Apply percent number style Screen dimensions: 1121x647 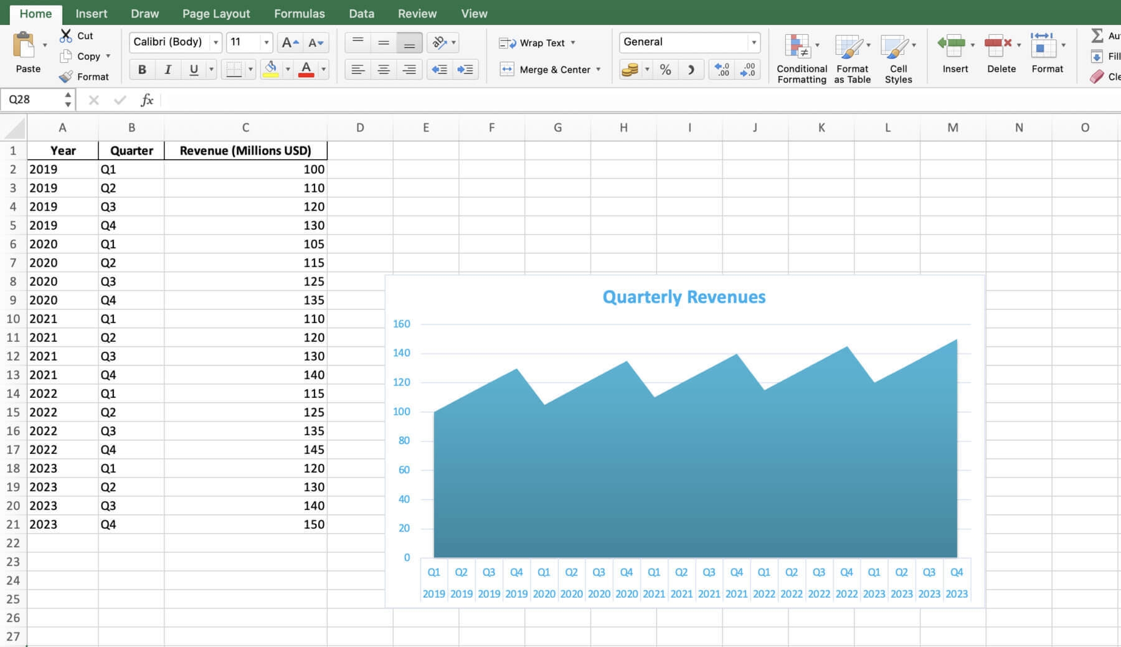[x=666, y=69]
